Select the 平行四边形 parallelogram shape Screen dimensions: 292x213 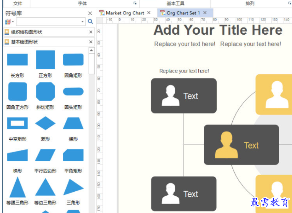coord(45,155)
